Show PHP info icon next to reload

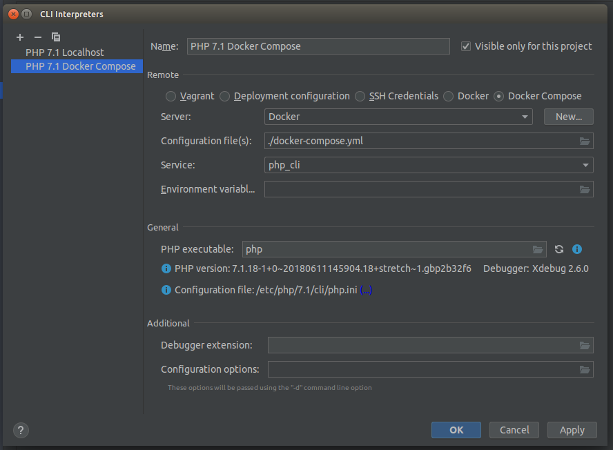pyautogui.click(x=577, y=249)
